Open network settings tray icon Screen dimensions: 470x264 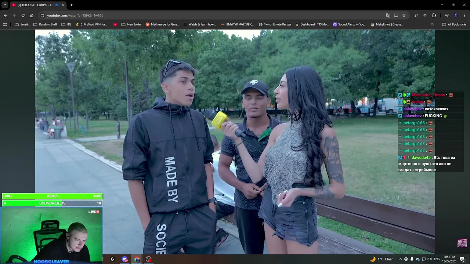pos(424,259)
